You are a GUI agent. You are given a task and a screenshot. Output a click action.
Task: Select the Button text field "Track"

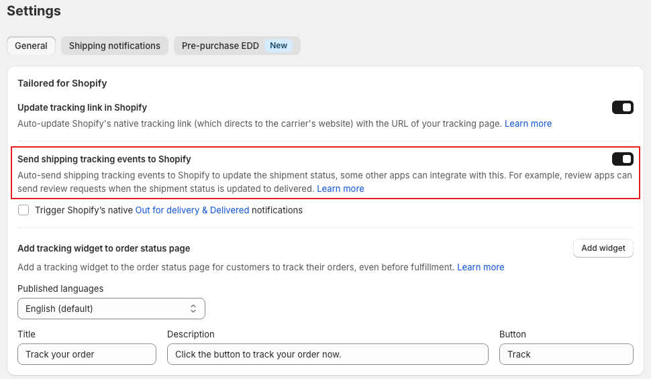(566, 354)
